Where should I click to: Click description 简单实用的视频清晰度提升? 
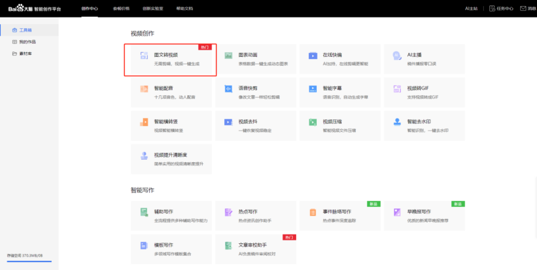(179, 163)
